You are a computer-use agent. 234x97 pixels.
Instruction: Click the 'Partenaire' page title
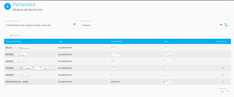pos(24,4)
